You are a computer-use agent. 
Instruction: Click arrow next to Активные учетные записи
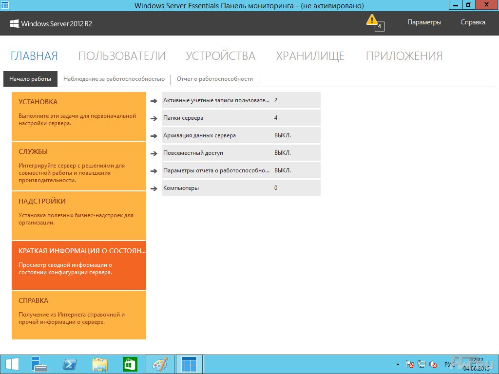[154, 101]
